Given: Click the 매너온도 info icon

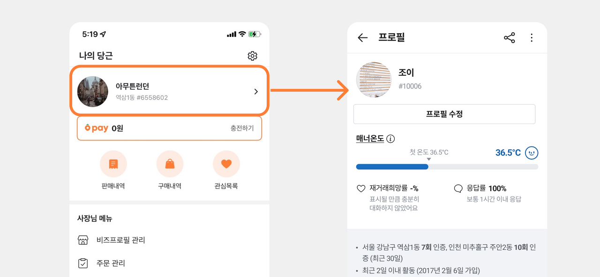Looking at the screenshot, I should click(x=391, y=139).
